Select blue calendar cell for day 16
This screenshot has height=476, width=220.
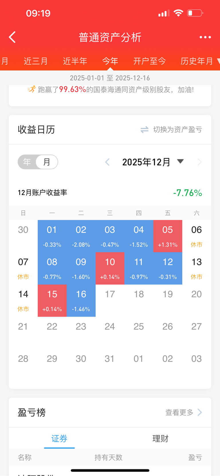(81, 300)
